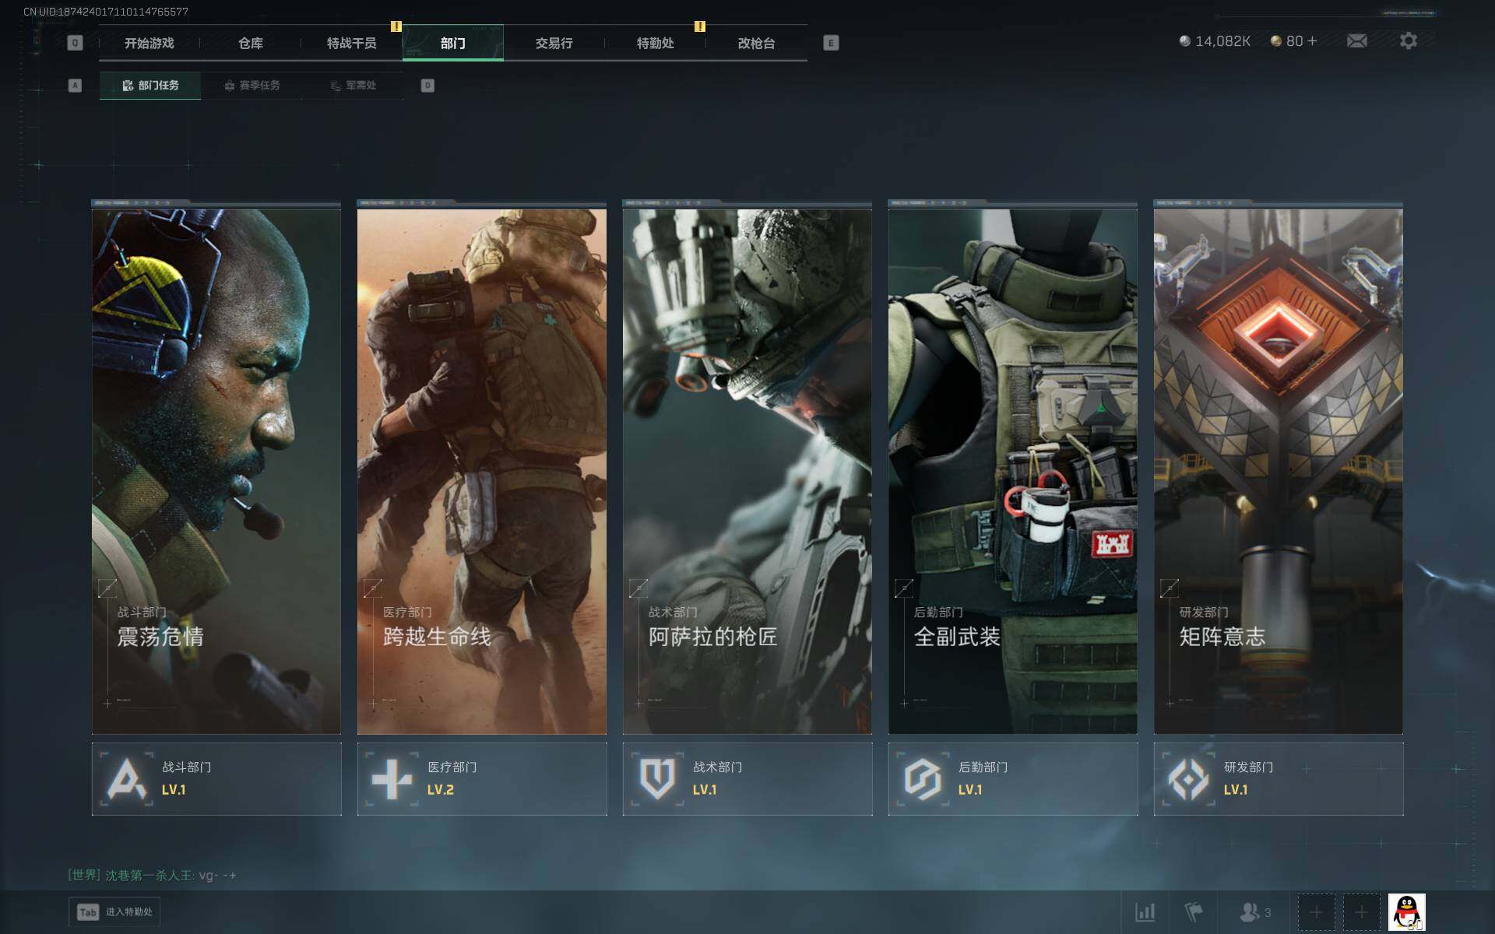1495x934 pixels.
Task: Click the 医疗部门 LV.2 cross icon
Action: click(x=392, y=778)
